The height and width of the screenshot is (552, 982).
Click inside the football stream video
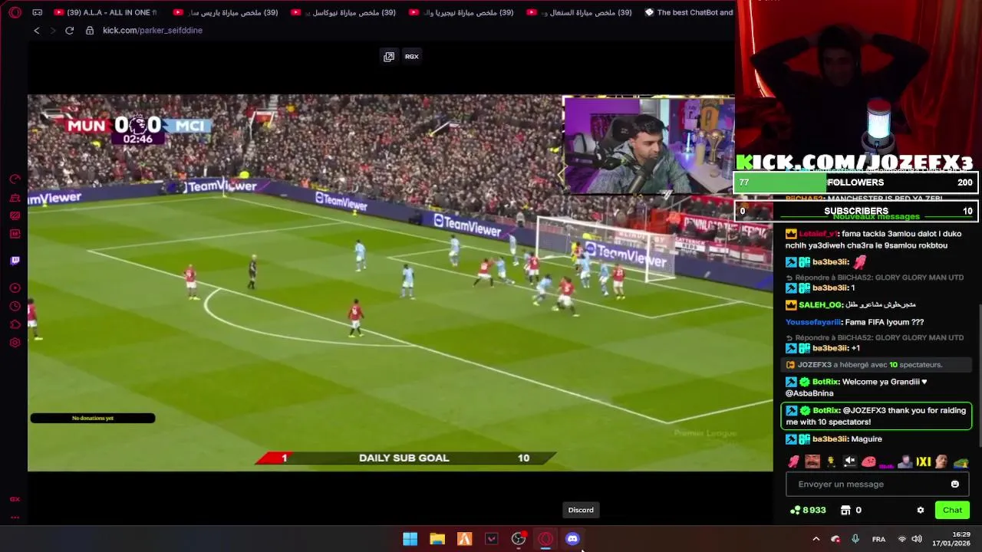[x=400, y=283]
